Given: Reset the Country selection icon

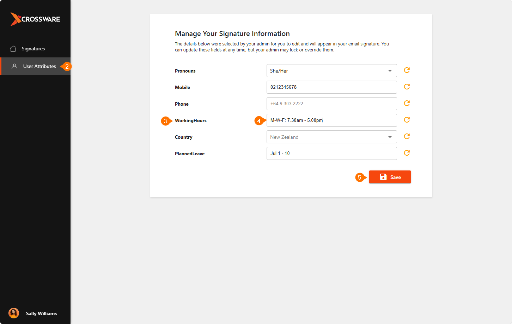Looking at the screenshot, I should tap(407, 136).
